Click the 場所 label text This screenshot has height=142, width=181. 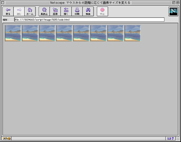point(6,20)
